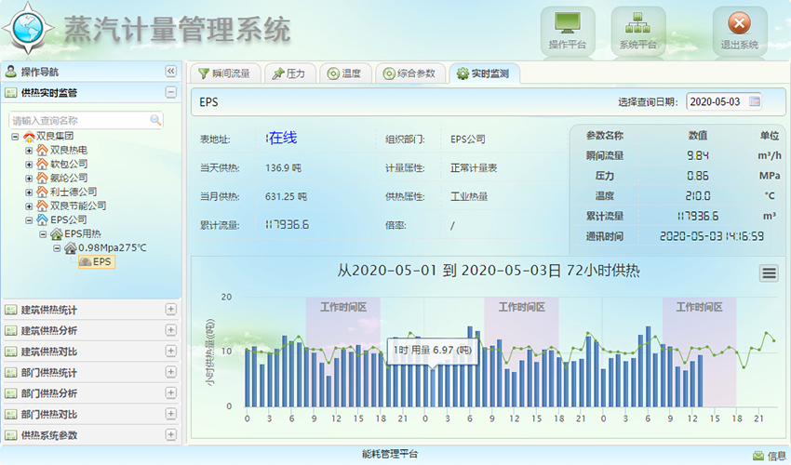Expand the 供热系统参数 panel

coord(170,435)
